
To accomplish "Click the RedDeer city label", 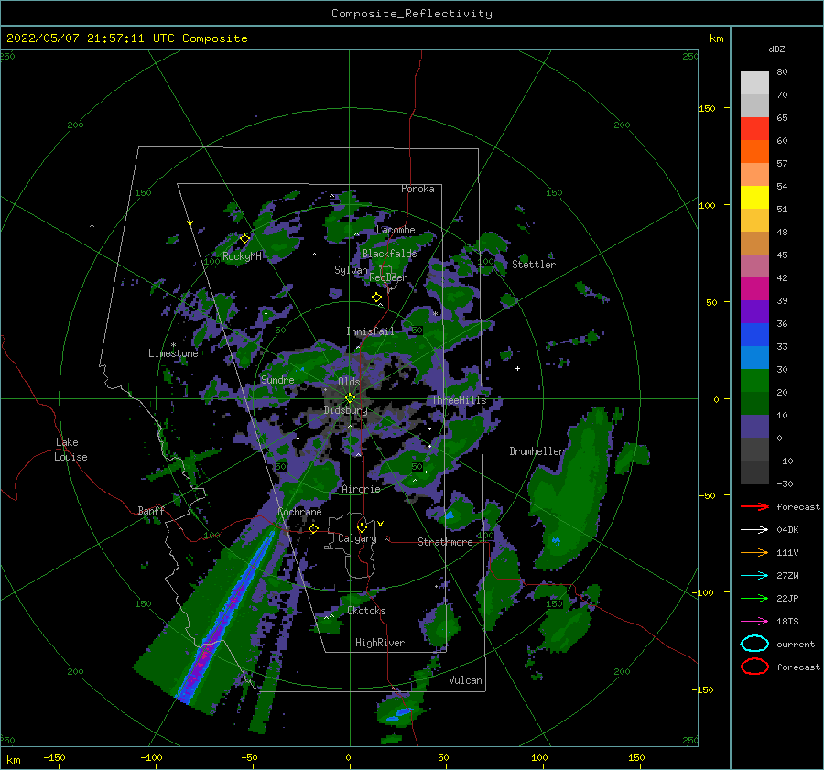I will pos(388,277).
